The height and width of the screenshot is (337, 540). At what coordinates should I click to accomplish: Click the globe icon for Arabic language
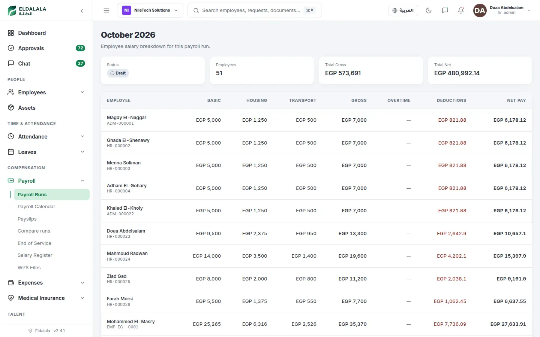(394, 10)
